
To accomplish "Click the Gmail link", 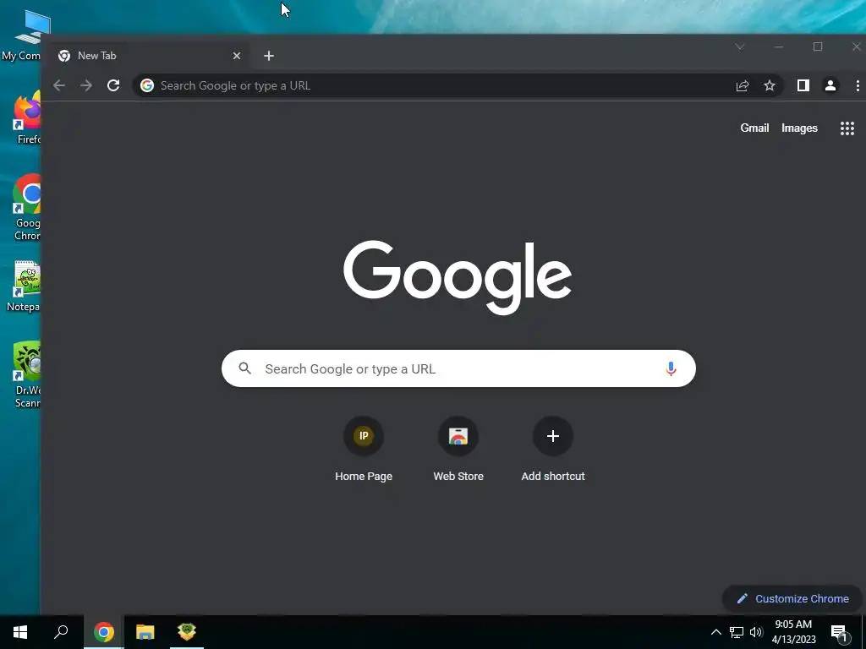I will click(754, 128).
